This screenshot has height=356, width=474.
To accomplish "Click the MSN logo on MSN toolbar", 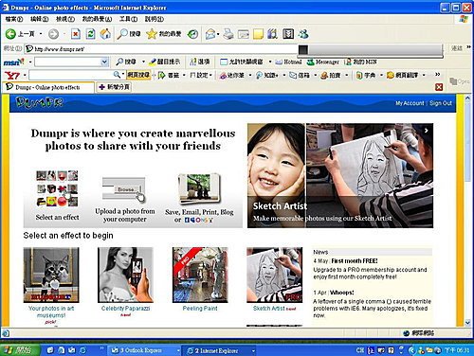I will pyautogui.click(x=14, y=62).
